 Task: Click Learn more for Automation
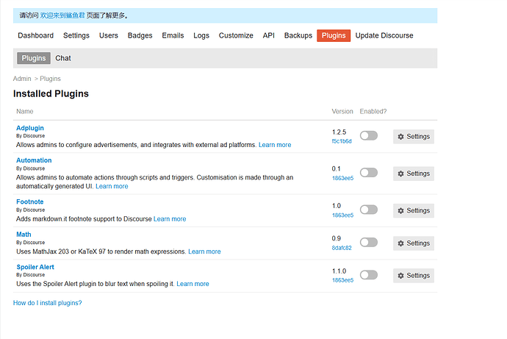(x=112, y=186)
